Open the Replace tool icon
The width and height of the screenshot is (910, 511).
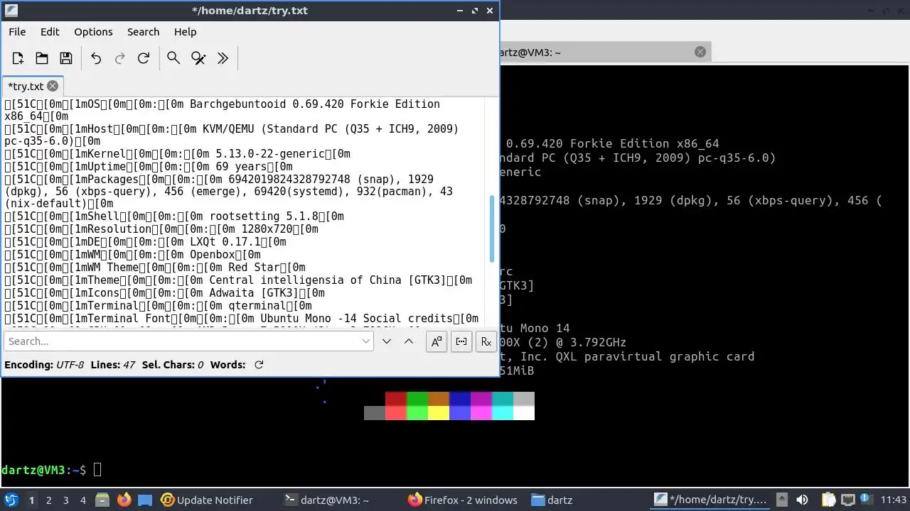coord(198,58)
